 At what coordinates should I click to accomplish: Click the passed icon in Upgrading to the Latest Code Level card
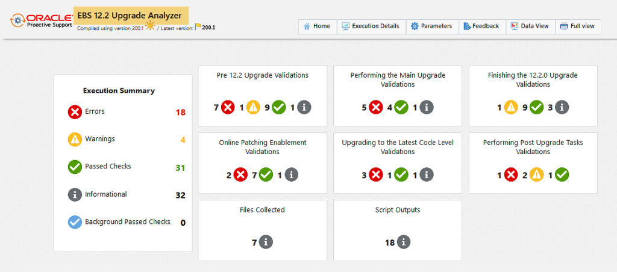401,175
